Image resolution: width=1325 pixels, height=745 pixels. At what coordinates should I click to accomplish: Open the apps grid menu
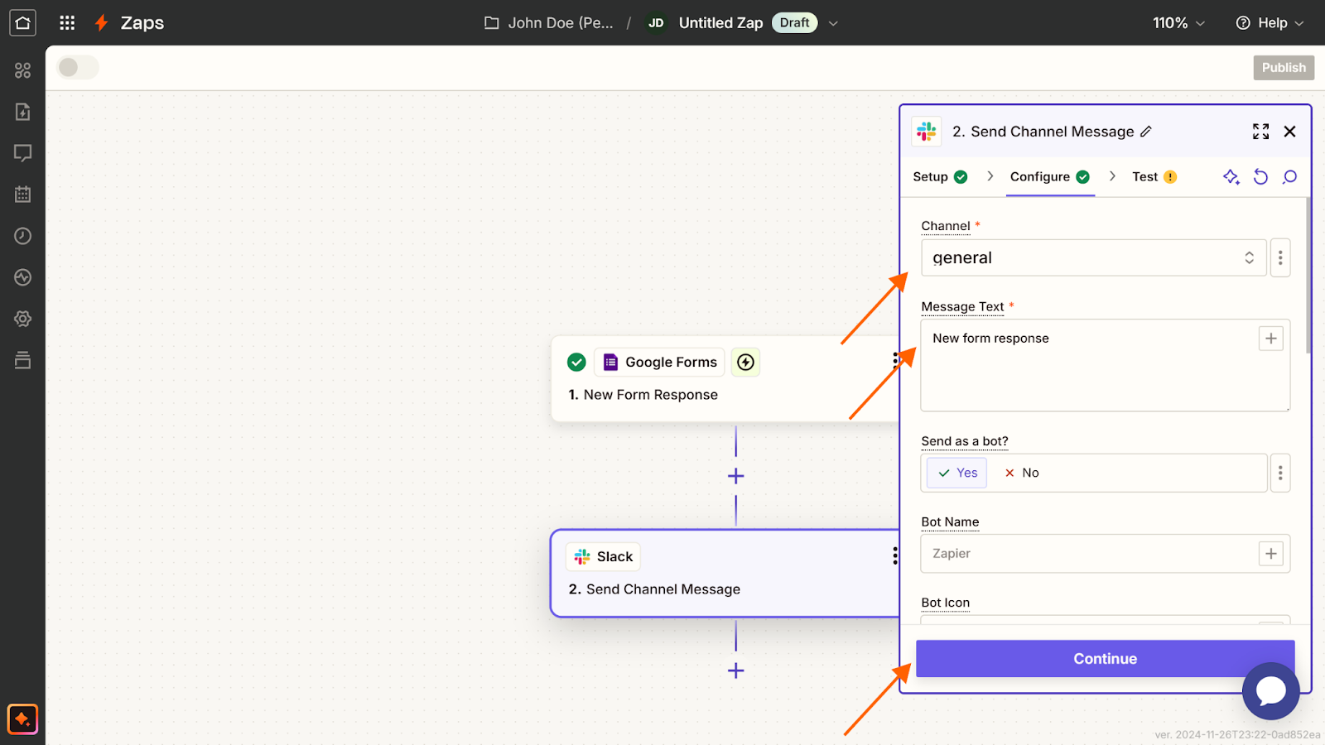tap(67, 22)
